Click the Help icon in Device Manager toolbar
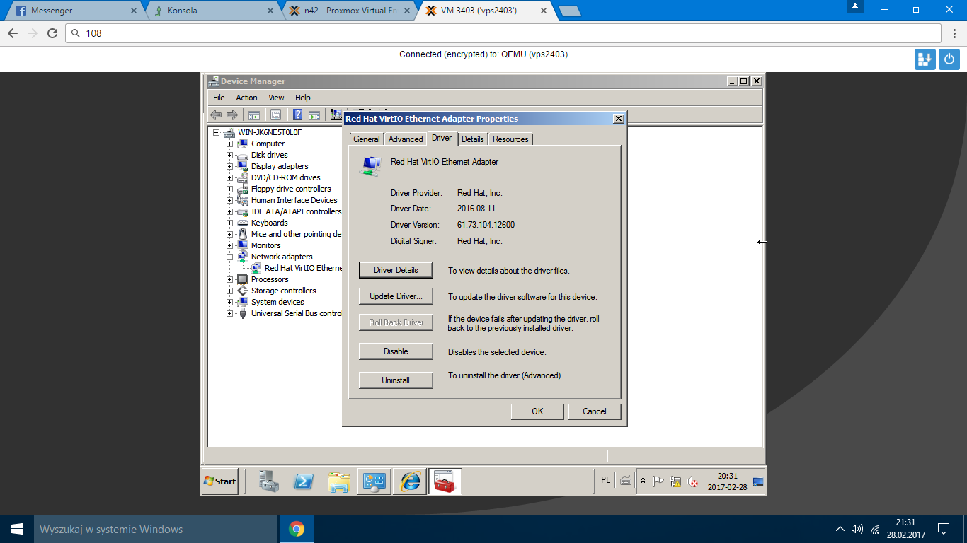This screenshot has height=543, width=967. point(298,115)
